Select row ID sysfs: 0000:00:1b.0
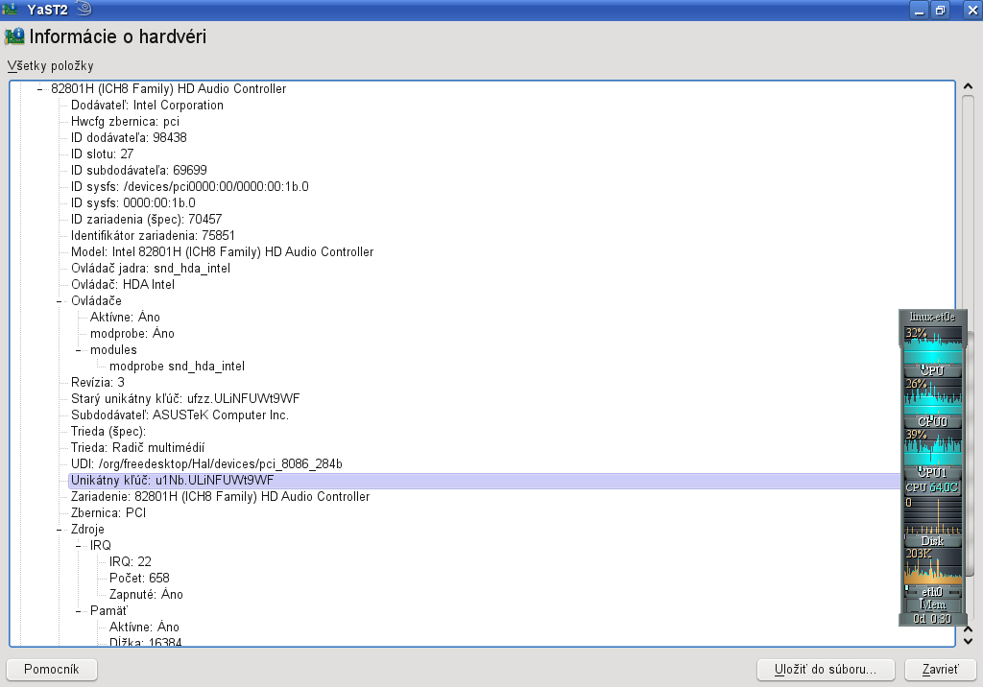 tap(132, 203)
